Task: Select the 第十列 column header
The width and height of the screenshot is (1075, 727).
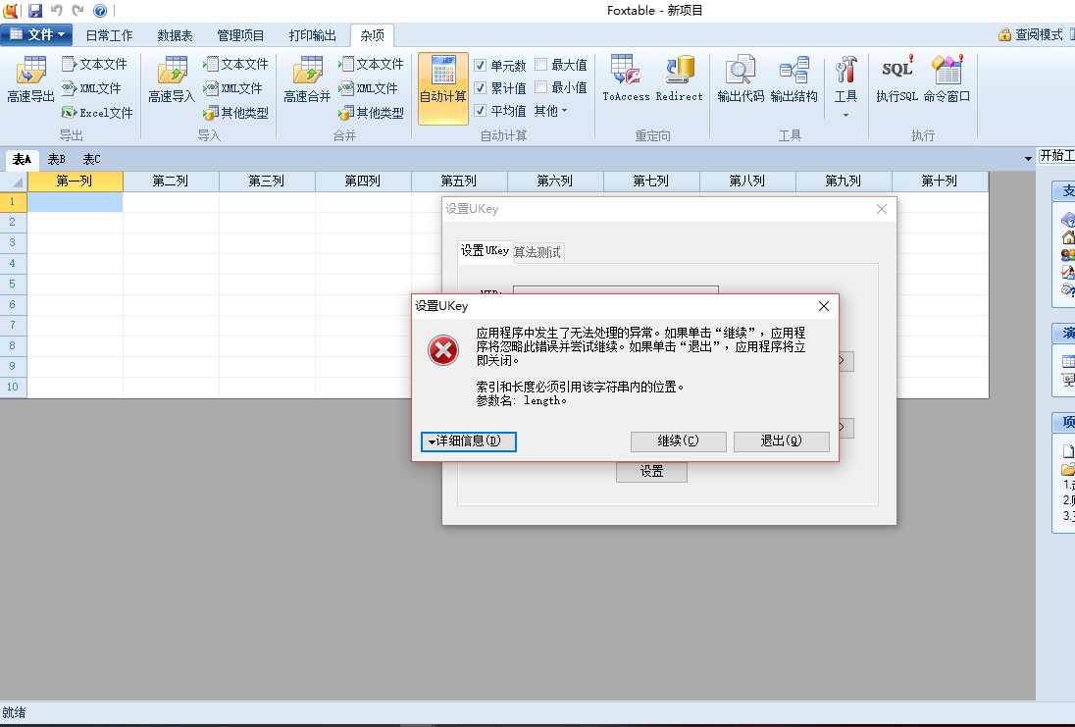Action: tap(940, 182)
